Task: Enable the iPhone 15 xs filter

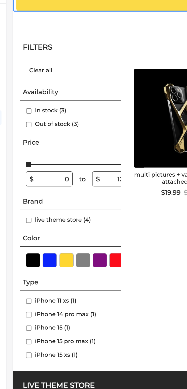Action: coord(29,355)
